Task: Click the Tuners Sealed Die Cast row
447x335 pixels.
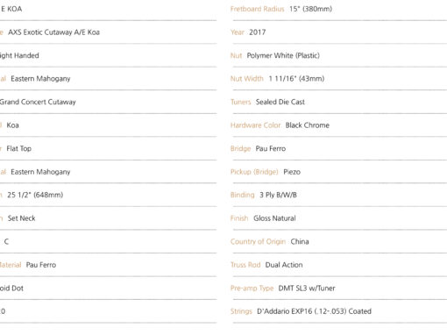Action: (x=338, y=102)
